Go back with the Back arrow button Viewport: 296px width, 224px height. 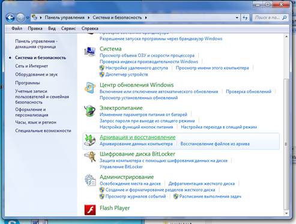tap(10, 17)
